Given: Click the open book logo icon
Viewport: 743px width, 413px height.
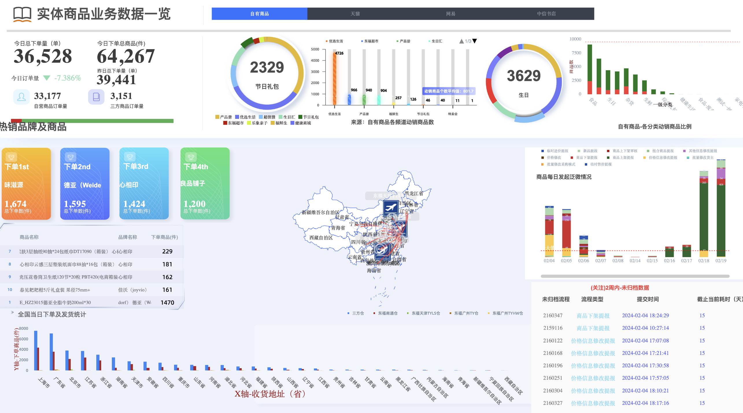Looking at the screenshot, I should (x=22, y=14).
